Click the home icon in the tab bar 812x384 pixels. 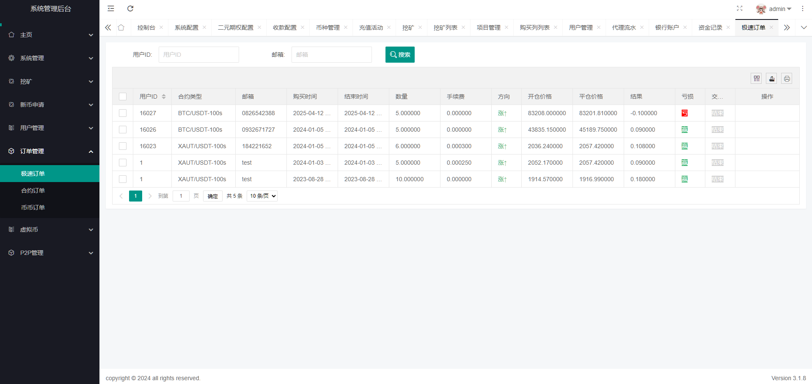[121, 28]
